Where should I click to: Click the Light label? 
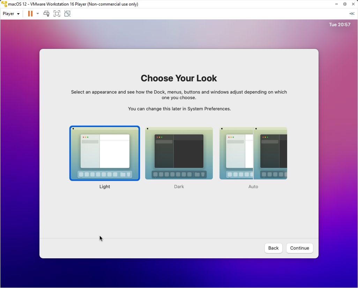coord(105,187)
